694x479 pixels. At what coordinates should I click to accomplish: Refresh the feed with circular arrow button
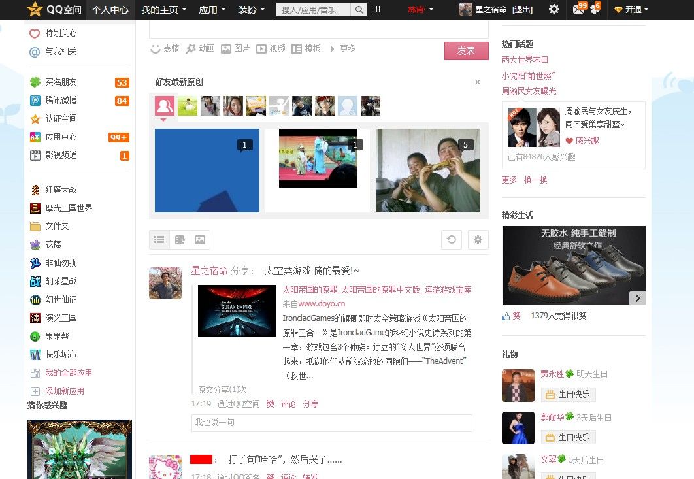click(452, 239)
